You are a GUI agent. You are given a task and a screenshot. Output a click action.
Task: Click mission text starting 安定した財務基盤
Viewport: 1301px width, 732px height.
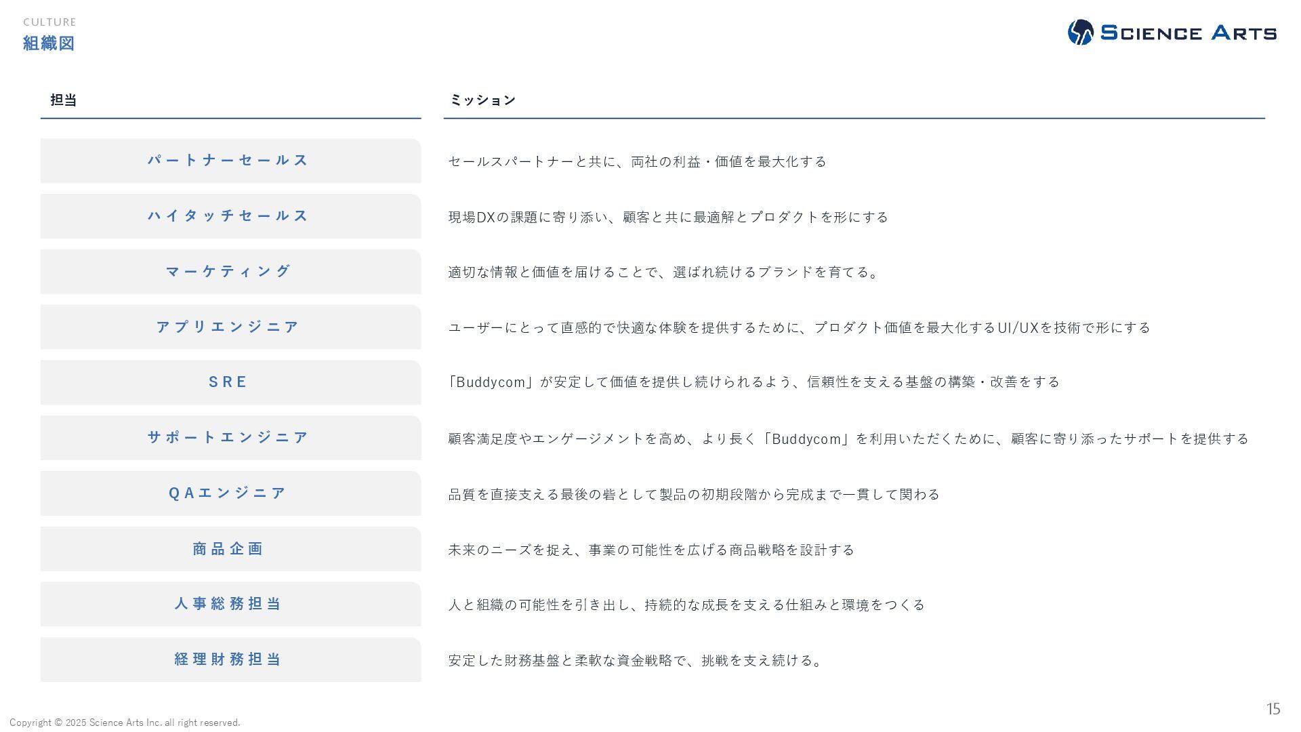point(636,660)
